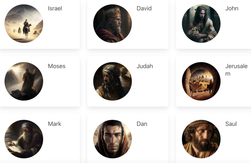
Task: Click the Saul name link
Action: [x=231, y=124]
